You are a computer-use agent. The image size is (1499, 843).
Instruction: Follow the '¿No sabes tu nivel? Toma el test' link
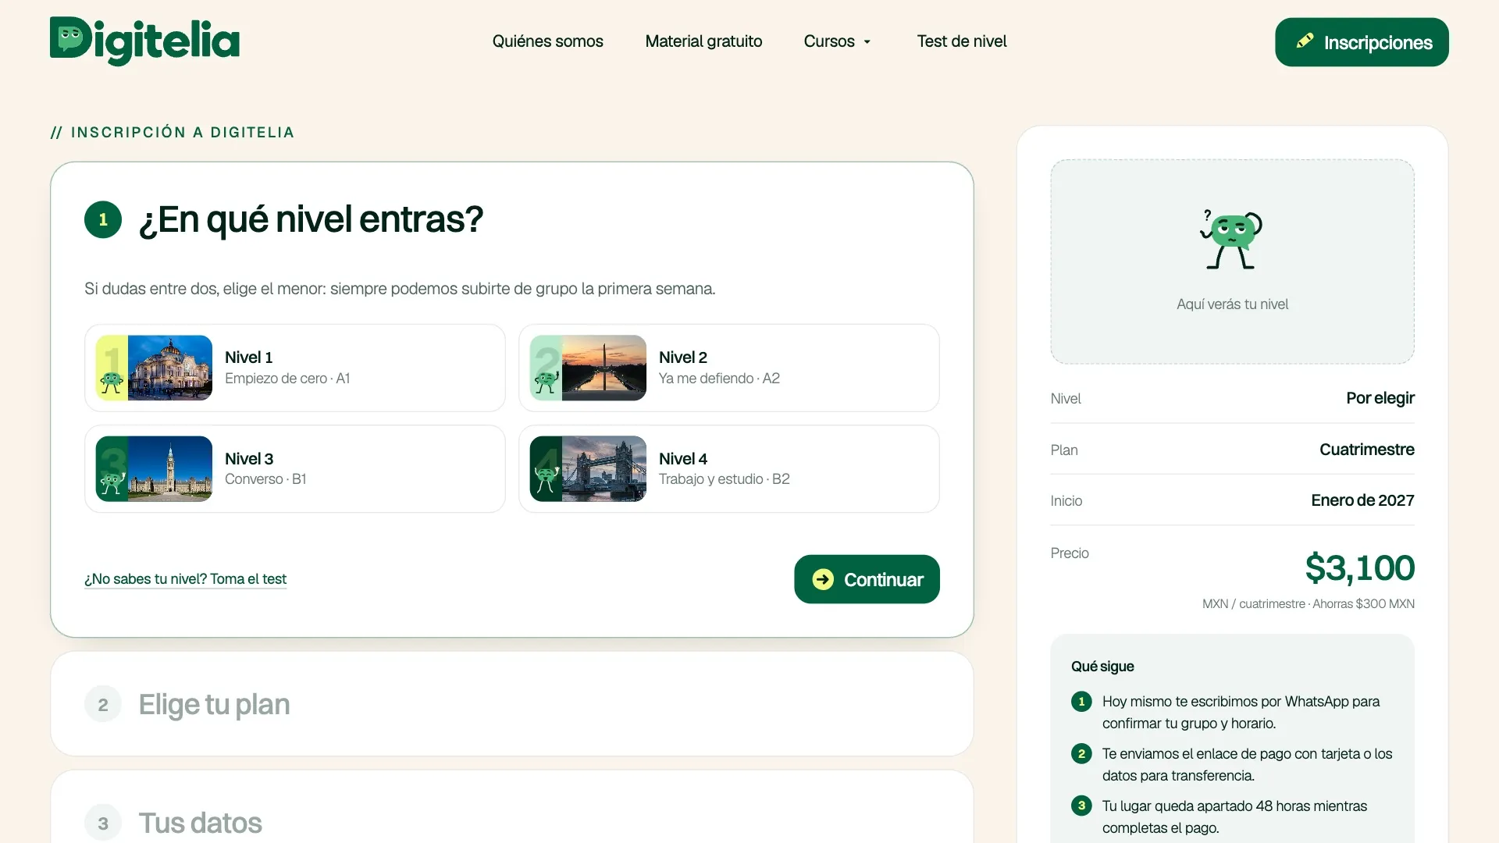coord(185,579)
